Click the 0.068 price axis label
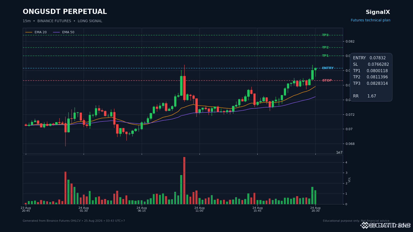Screen dimensions: 413x232 350,144
